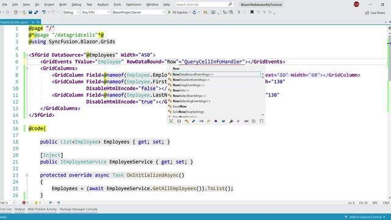391x220 pixels.
Task: Switch to the Package Manager Console tab
Action: [x=78, y=209]
